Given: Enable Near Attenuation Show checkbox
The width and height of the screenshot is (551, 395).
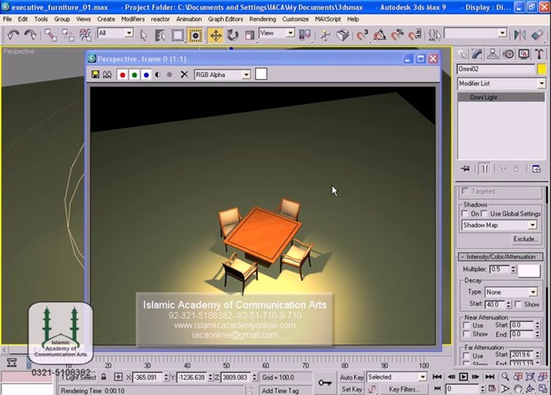Looking at the screenshot, I should [x=466, y=334].
